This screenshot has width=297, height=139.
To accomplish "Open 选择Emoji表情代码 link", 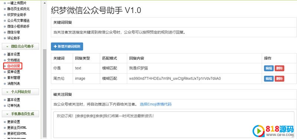I will (x=156, y=104).
